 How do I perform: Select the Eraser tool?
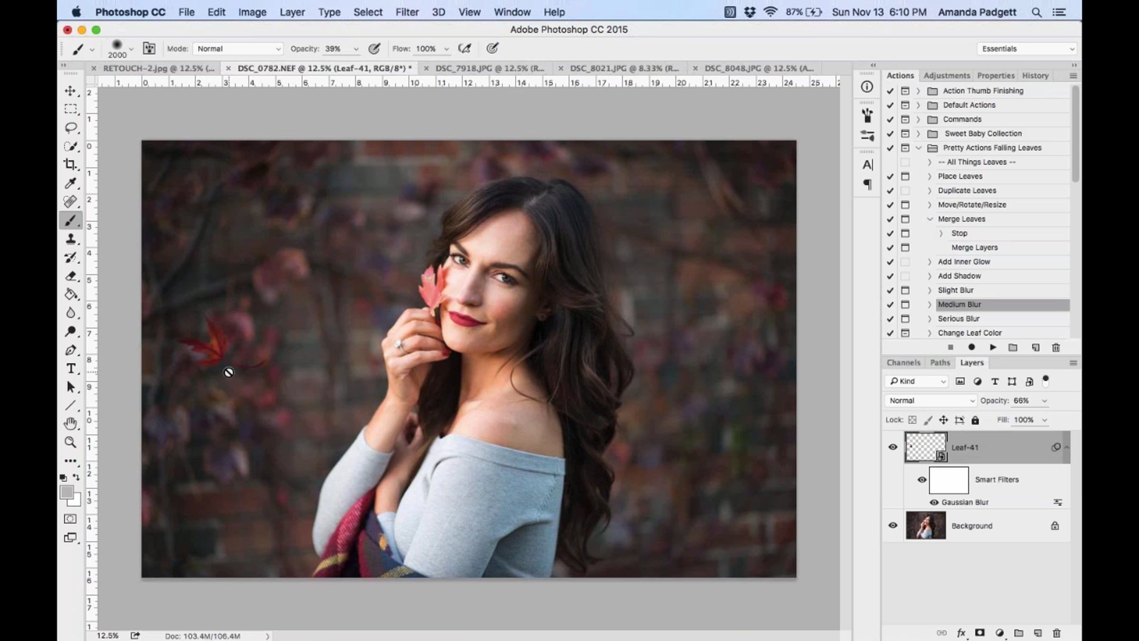(70, 276)
